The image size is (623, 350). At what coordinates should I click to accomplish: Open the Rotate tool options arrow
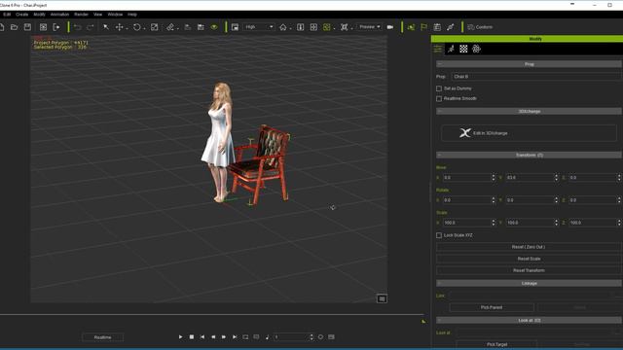click(144, 28)
